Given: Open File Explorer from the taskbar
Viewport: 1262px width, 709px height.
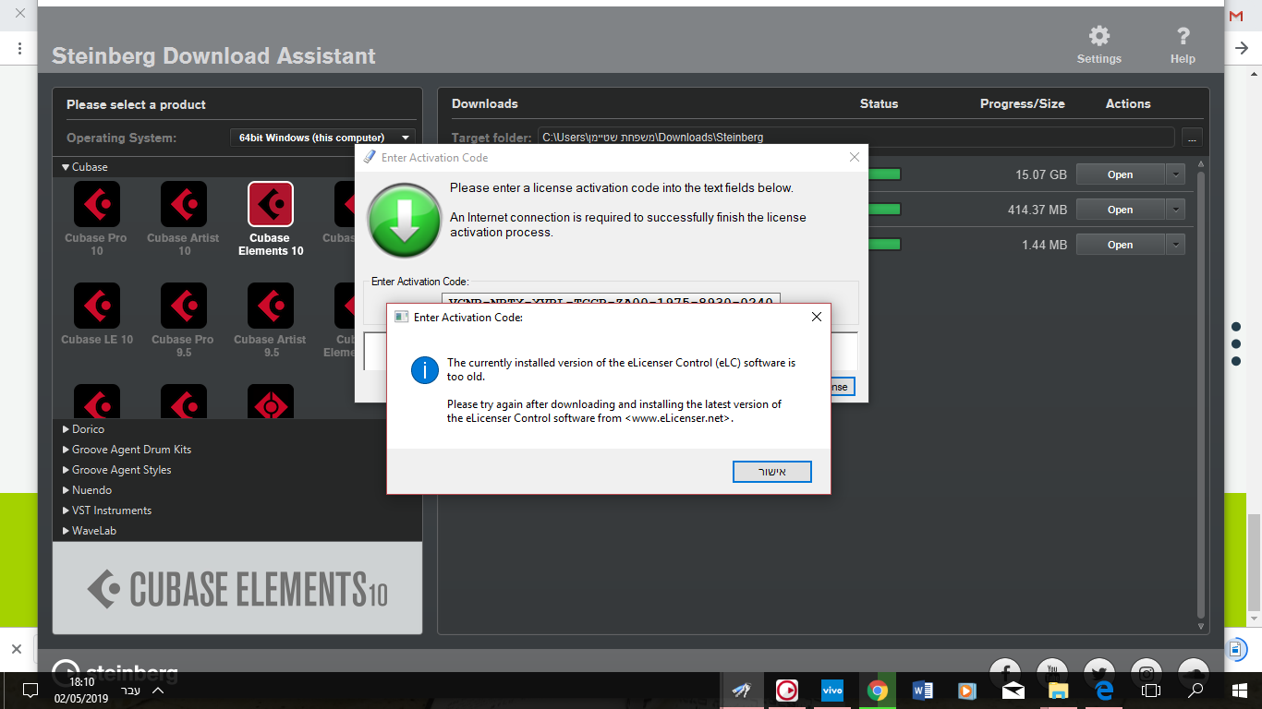Looking at the screenshot, I should (1058, 691).
